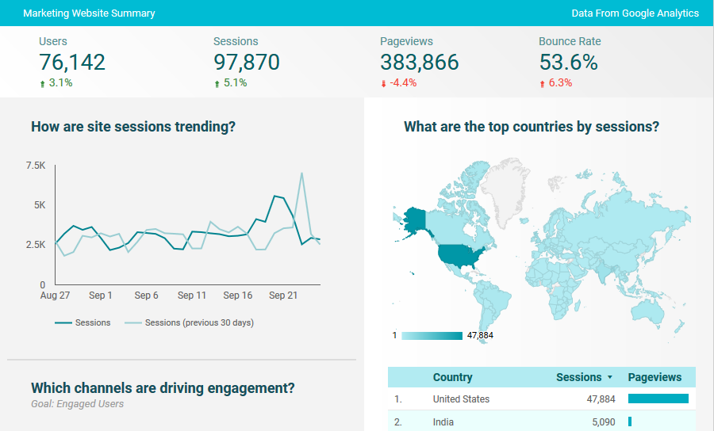714x431 pixels.
Task: Select the United States on the world map
Action: tap(457, 255)
